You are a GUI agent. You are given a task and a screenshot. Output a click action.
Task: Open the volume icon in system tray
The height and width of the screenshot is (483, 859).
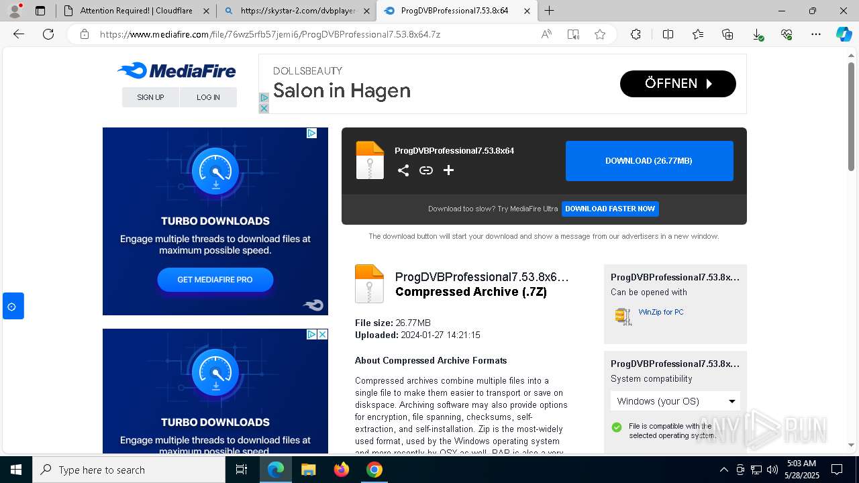(x=772, y=470)
